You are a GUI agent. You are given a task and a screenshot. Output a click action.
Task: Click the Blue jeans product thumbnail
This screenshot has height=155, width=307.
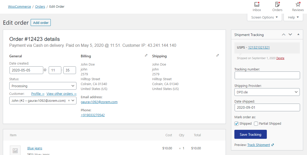coord(15,151)
